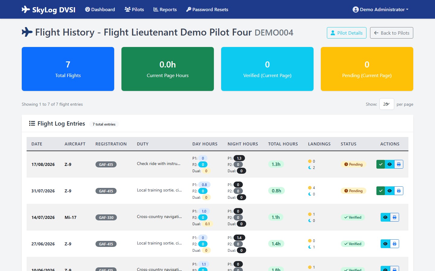The height and width of the screenshot is (271, 435).
Task: View details of the 14/07/2026 Mi-17 flight
Action: coord(385,217)
